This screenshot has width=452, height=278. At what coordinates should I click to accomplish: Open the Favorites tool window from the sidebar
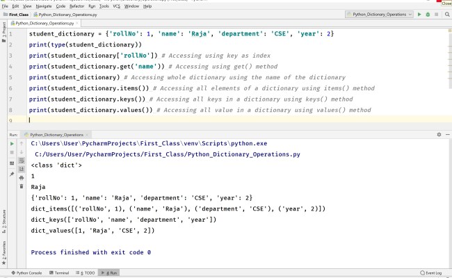(3, 253)
